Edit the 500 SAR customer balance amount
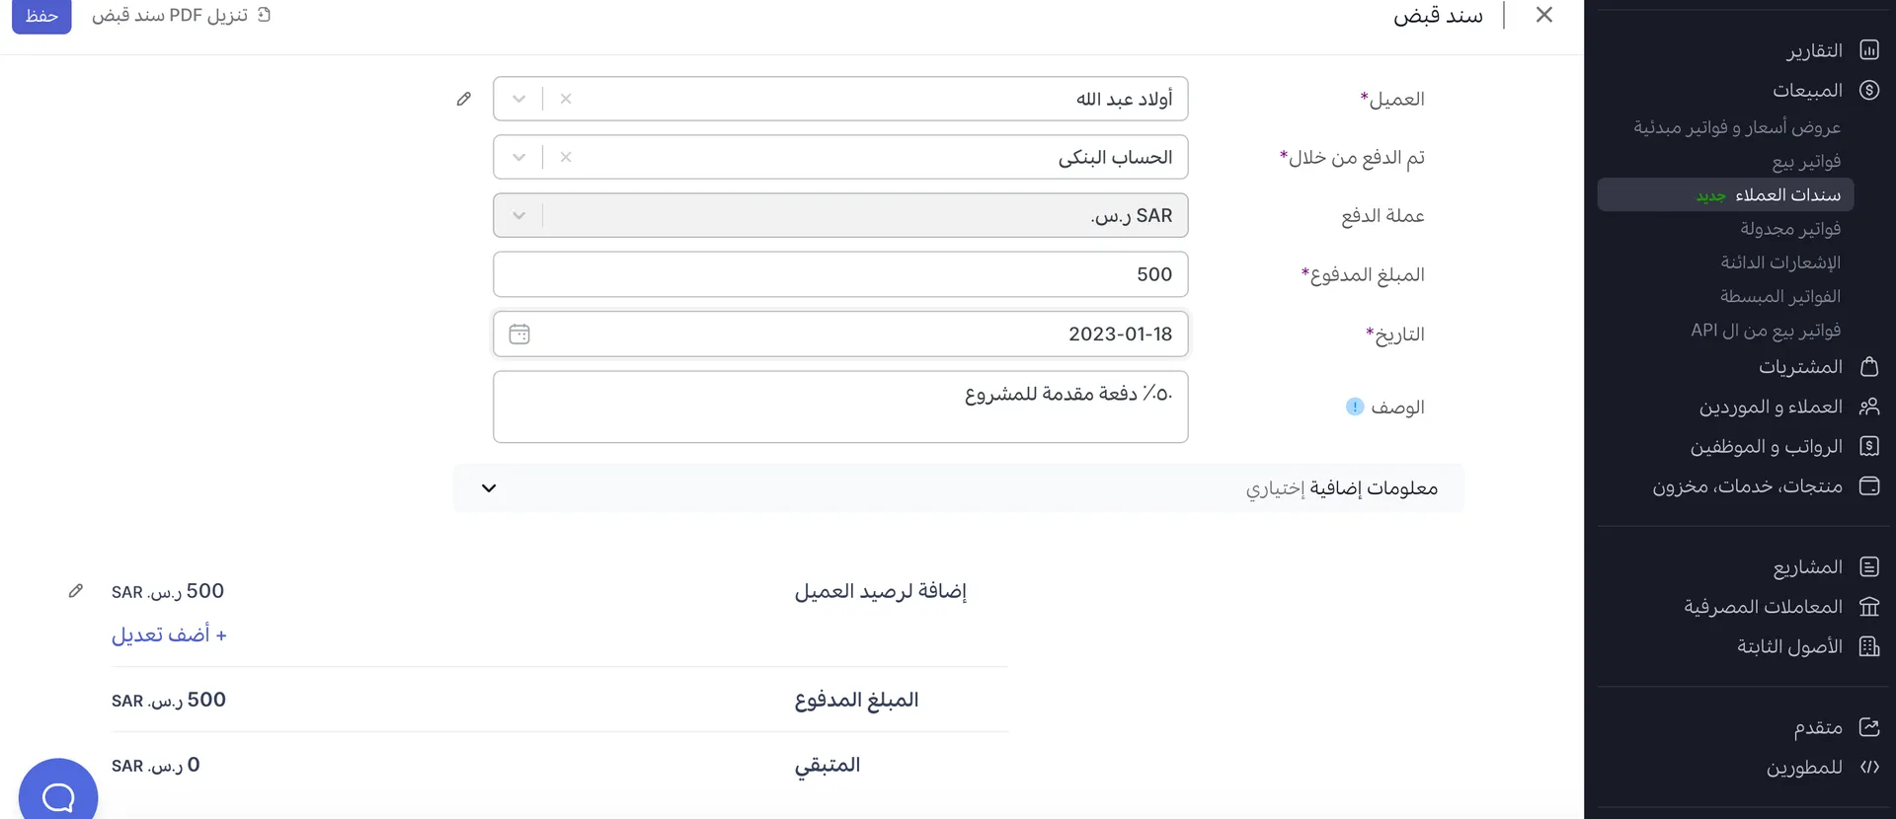Image resolution: width=1896 pixels, height=819 pixels. pyautogui.click(x=77, y=590)
